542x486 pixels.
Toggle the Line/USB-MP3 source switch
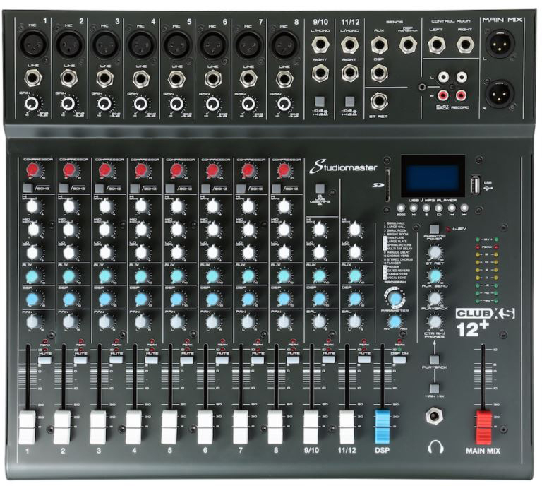(320, 188)
